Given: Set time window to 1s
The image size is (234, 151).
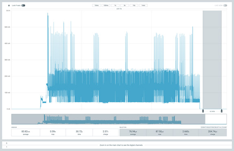Looking at the screenshot, I should 115,5.
